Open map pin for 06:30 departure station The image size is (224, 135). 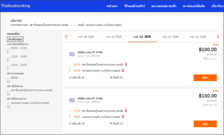click(x=126, y=64)
